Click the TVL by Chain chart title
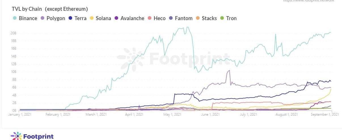Viewport: 342px width, 140px height. coord(50,9)
